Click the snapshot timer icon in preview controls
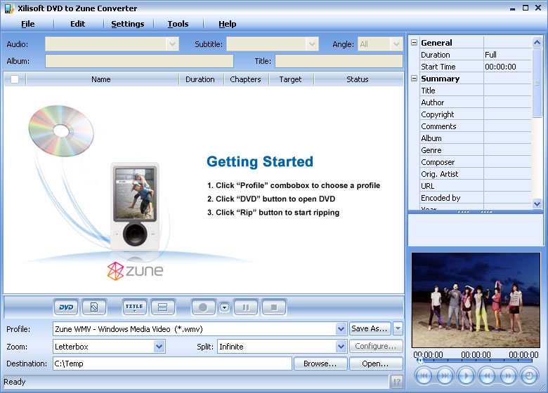The width and height of the screenshot is (548, 393). [529, 375]
